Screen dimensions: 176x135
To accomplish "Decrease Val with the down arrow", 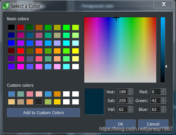I will point(130,111).
